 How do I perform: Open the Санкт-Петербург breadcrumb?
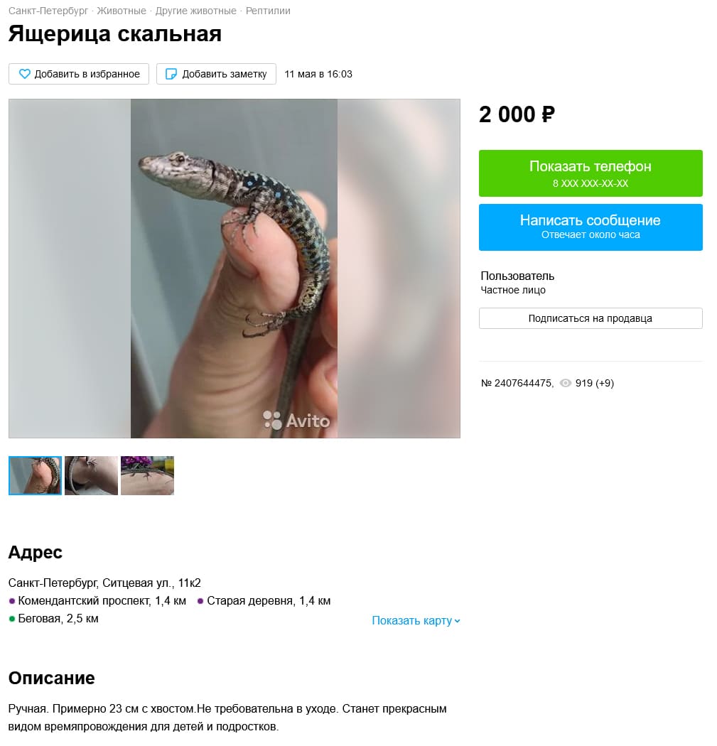[48, 11]
